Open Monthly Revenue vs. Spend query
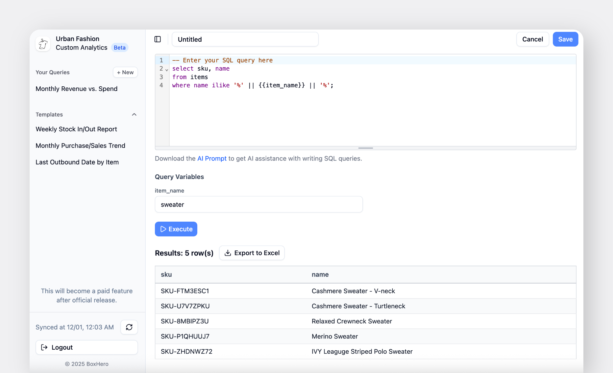Image resolution: width=613 pixels, height=373 pixels. click(76, 89)
